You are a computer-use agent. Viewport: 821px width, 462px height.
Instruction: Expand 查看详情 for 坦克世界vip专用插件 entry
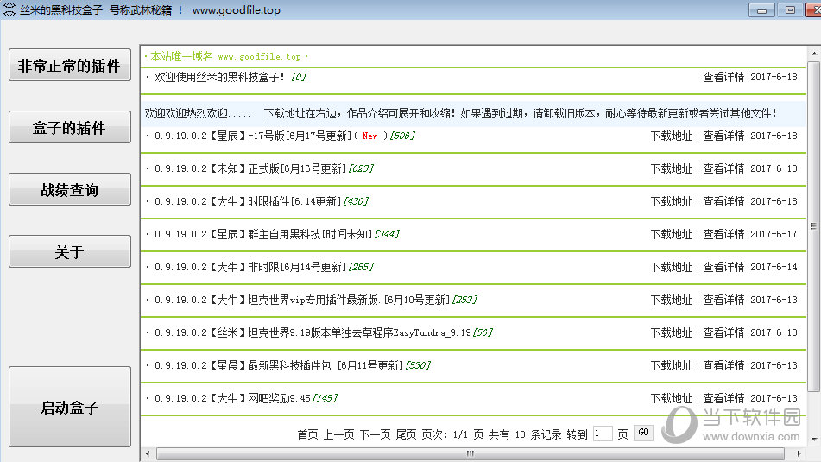click(x=723, y=300)
